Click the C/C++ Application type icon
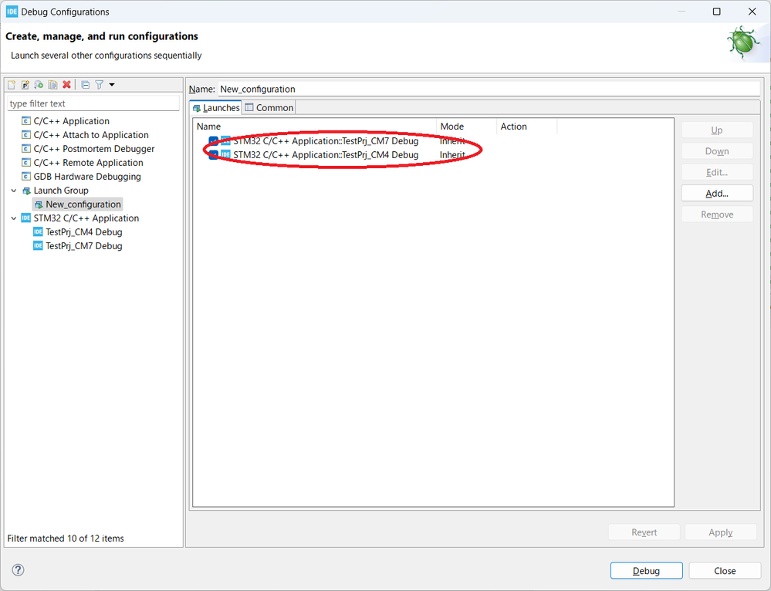The width and height of the screenshot is (771, 591). point(26,121)
